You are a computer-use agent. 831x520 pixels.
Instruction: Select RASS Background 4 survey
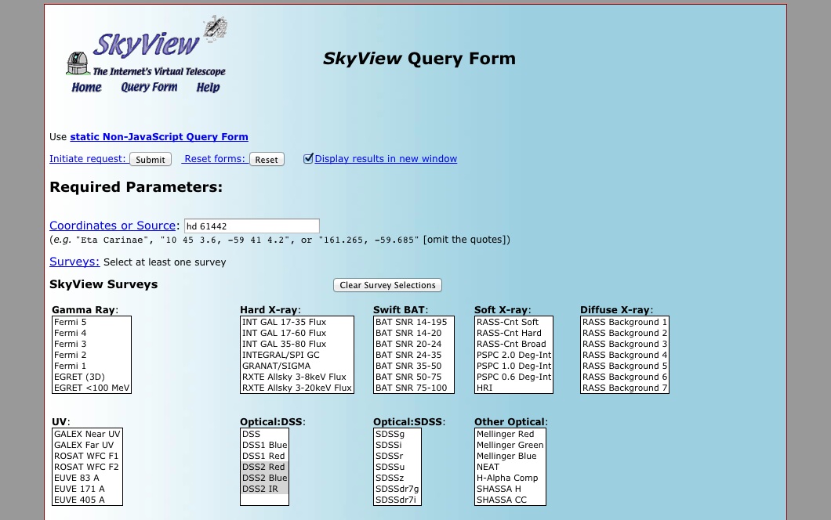(x=624, y=355)
